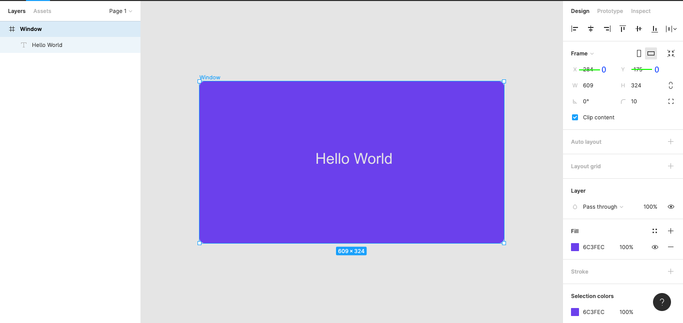
Task: Uncheck the Clip content checkbox
Action: (575, 117)
